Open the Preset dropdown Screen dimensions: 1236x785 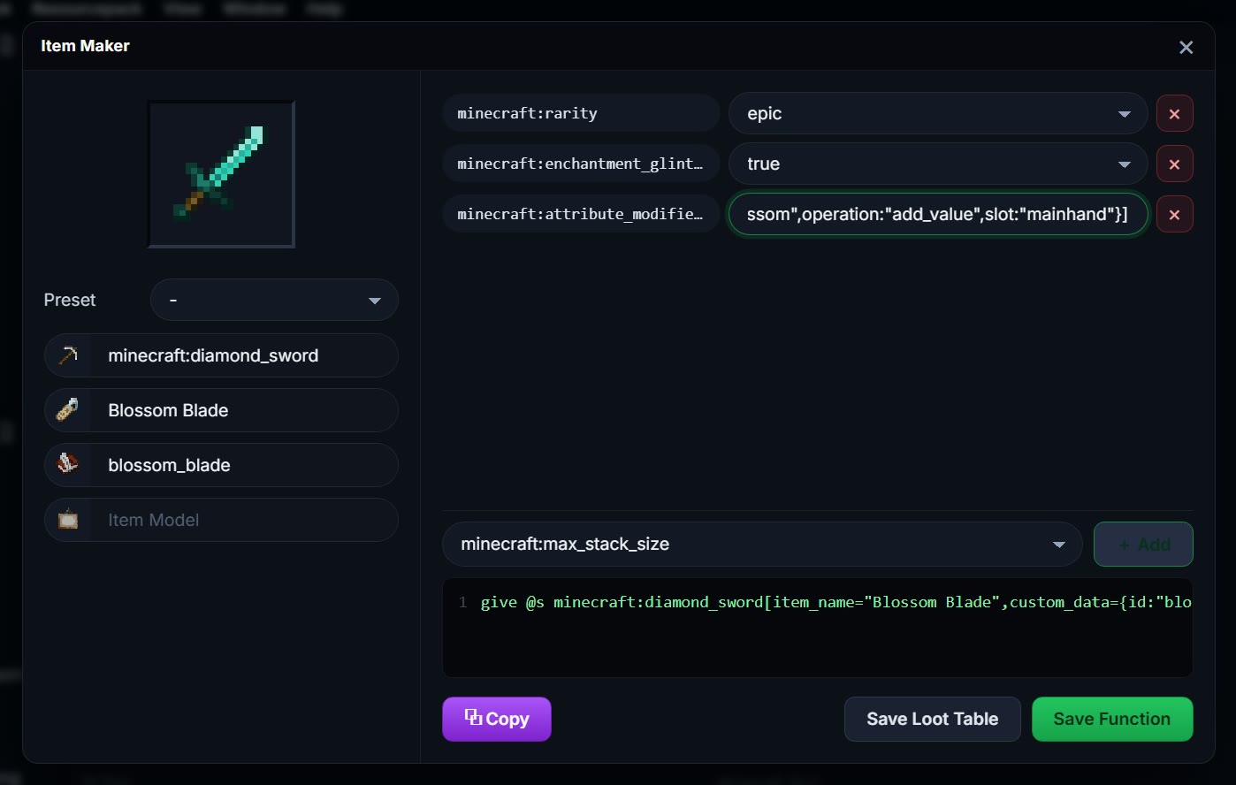click(274, 300)
